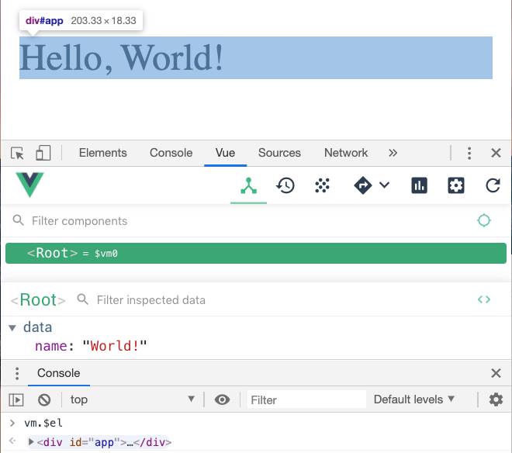This screenshot has height=453, width=512.
Task: Open Vue devtools settings
Action: tap(456, 186)
